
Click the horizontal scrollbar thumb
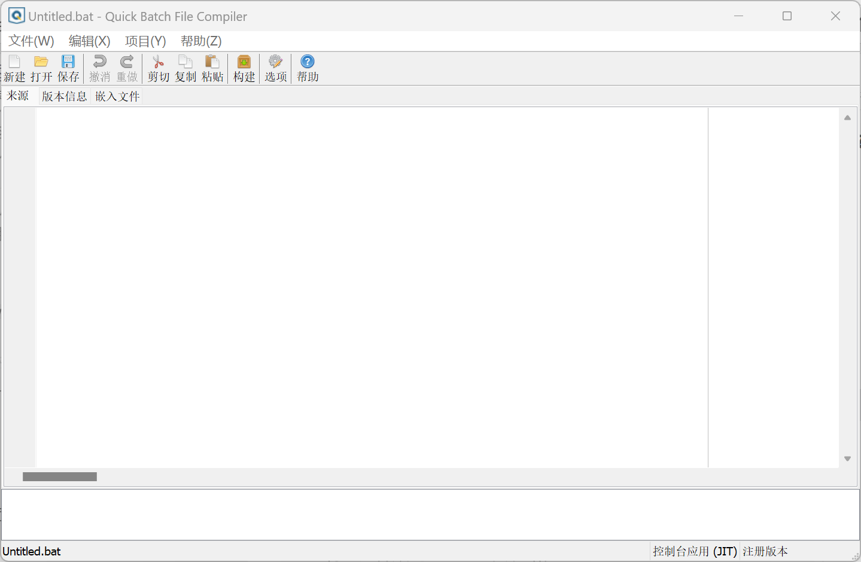tap(60, 476)
